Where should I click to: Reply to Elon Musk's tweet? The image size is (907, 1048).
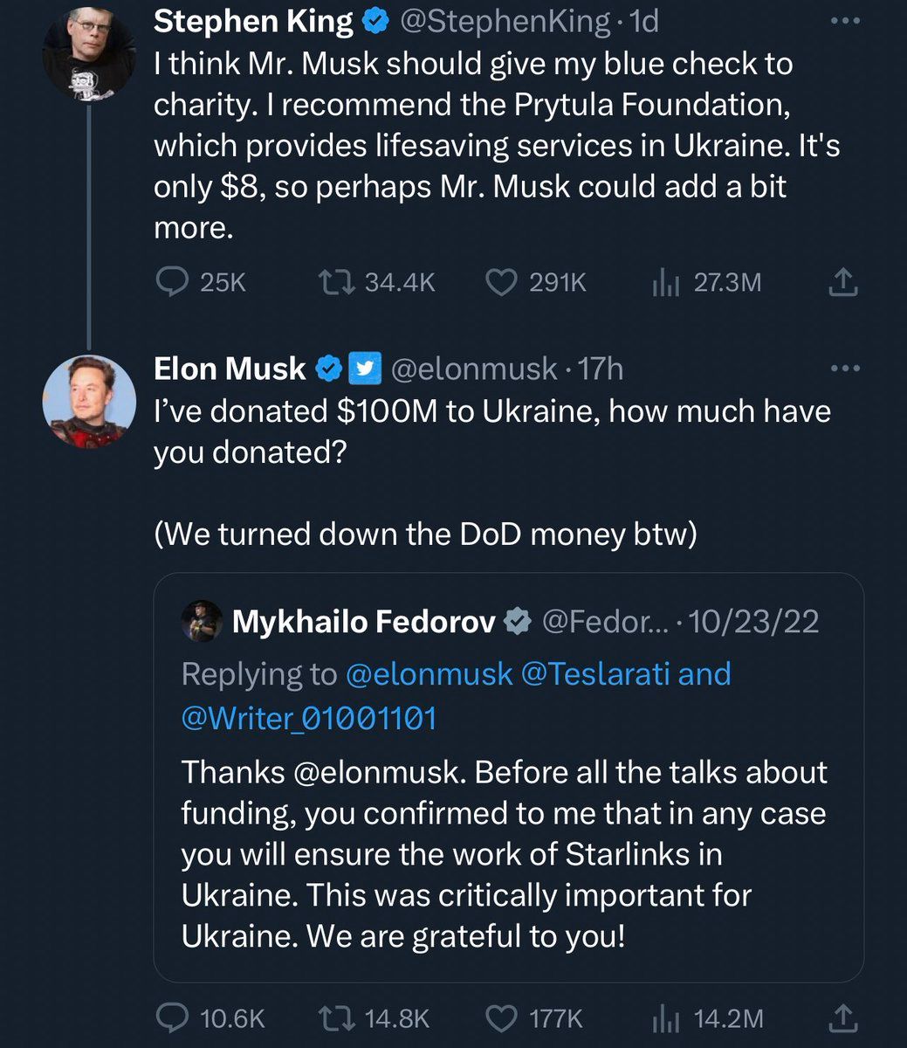172,1018
